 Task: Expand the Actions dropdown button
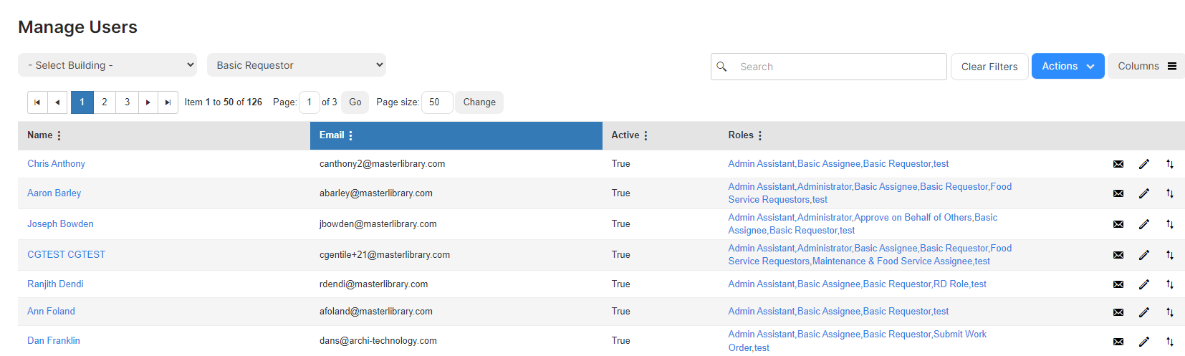click(x=1068, y=66)
